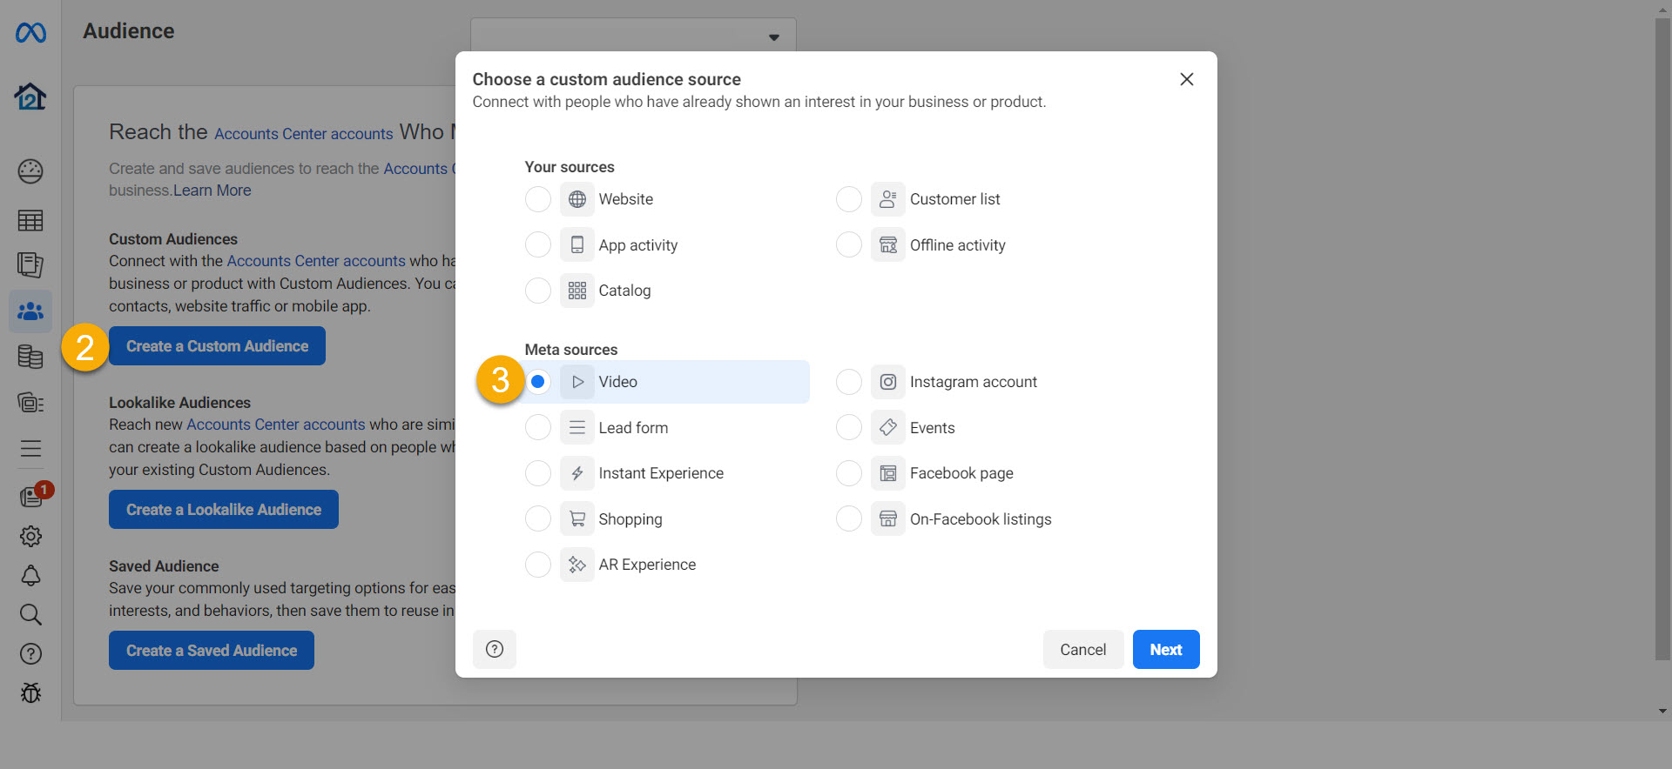Open Accounts Center accounts link under Custom Audiences
1672x769 pixels.
316,261
